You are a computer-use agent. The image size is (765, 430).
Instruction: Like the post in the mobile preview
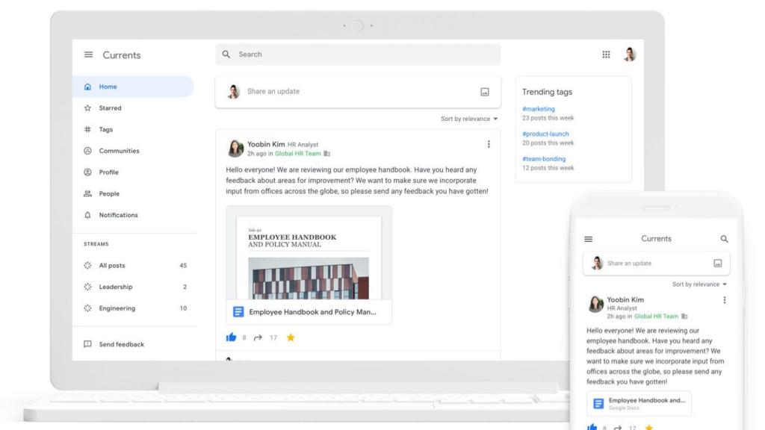pyautogui.click(x=591, y=427)
